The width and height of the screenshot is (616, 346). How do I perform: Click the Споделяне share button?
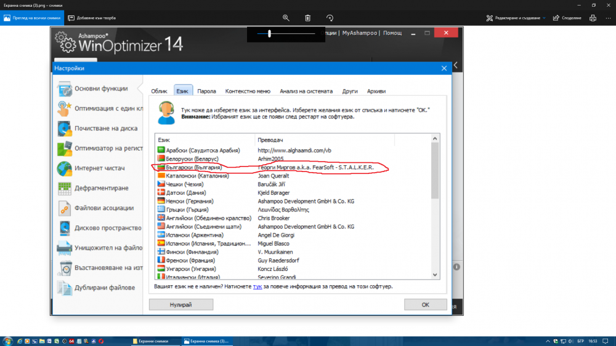point(567,18)
